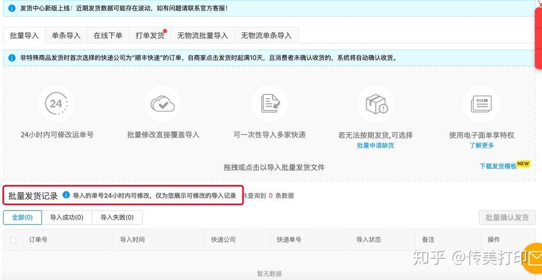
Task: Open the 打单发货 tab
Action: (150, 35)
